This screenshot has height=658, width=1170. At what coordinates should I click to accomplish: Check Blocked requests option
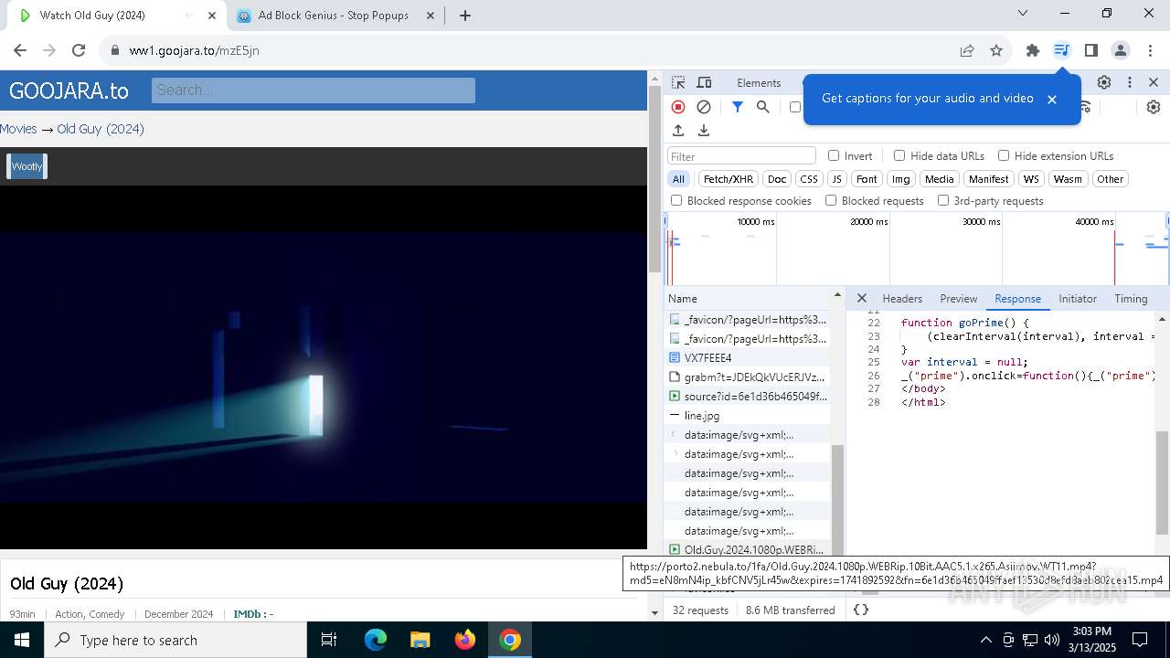tap(831, 200)
